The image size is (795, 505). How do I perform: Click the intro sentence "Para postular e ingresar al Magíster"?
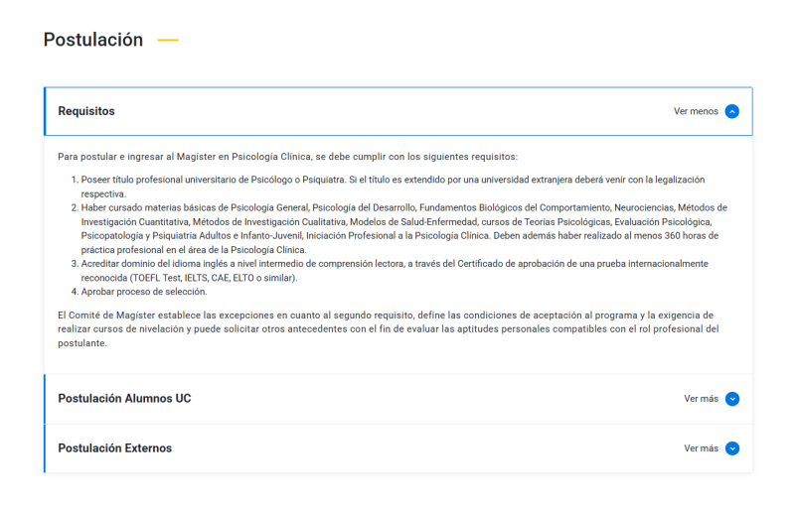click(x=287, y=157)
